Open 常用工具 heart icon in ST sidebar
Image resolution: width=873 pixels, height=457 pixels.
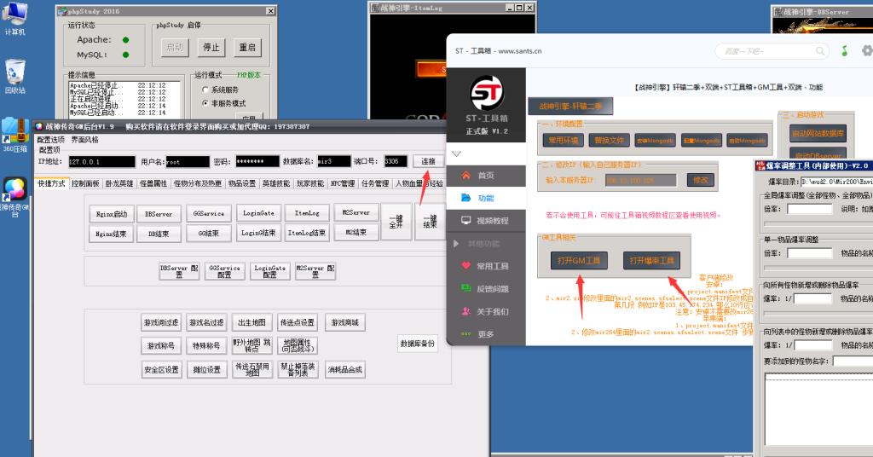(x=466, y=266)
